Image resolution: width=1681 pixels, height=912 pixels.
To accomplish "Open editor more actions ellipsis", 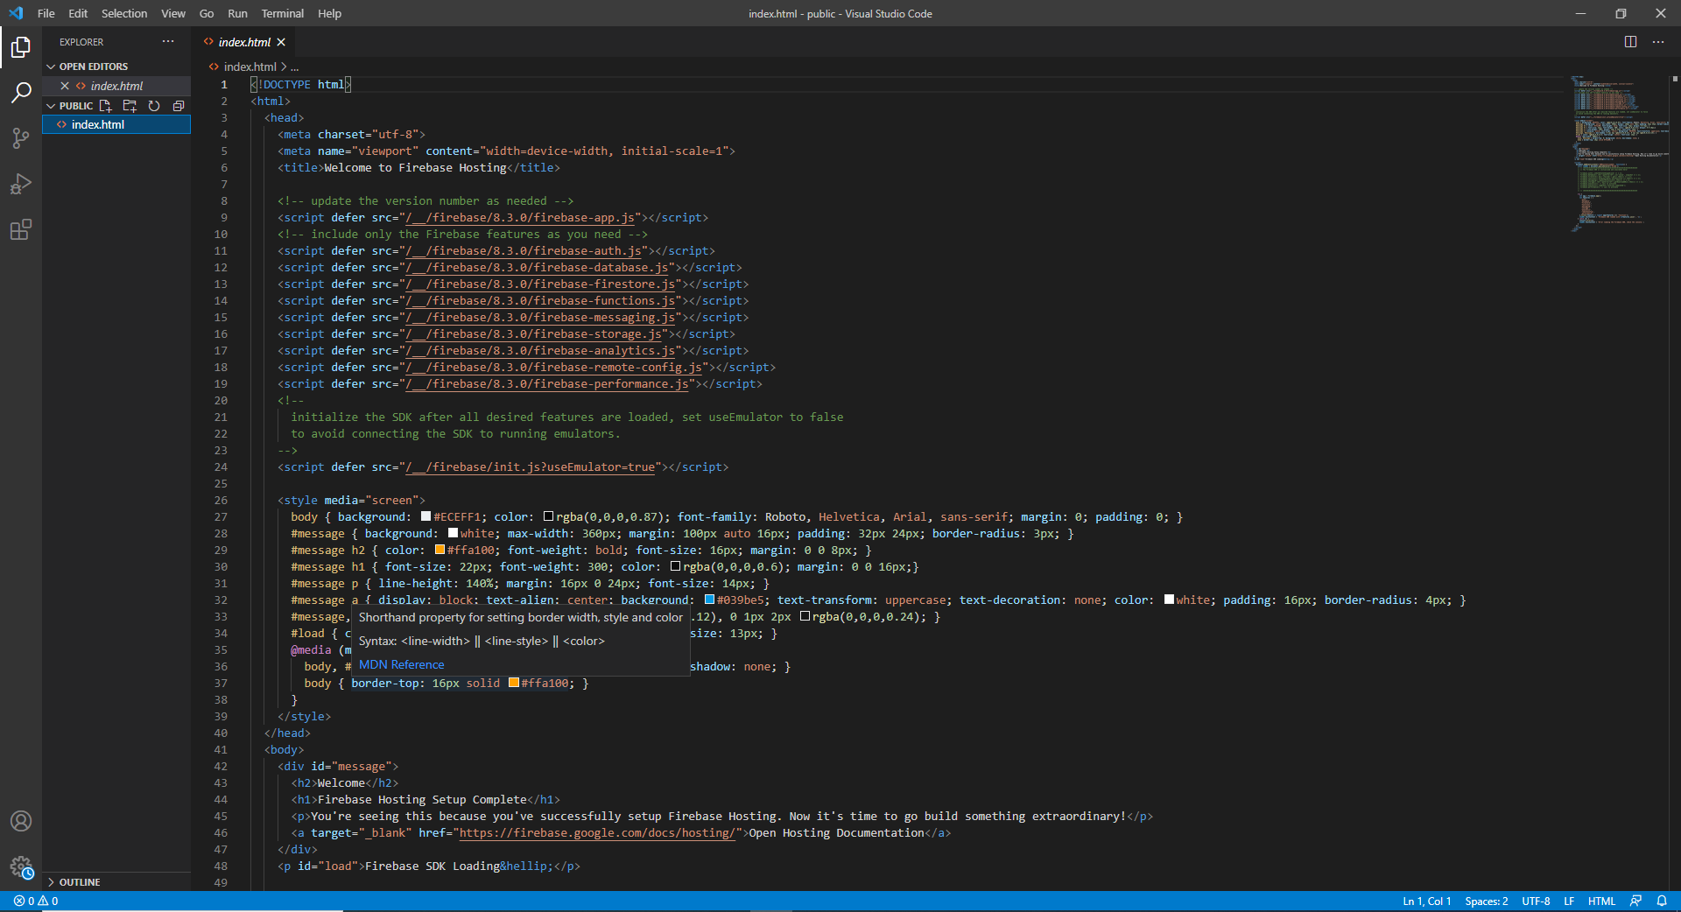I will [1658, 41].
